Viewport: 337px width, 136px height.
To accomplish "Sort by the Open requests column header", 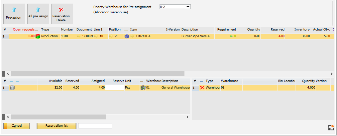I will click(24, 30).
